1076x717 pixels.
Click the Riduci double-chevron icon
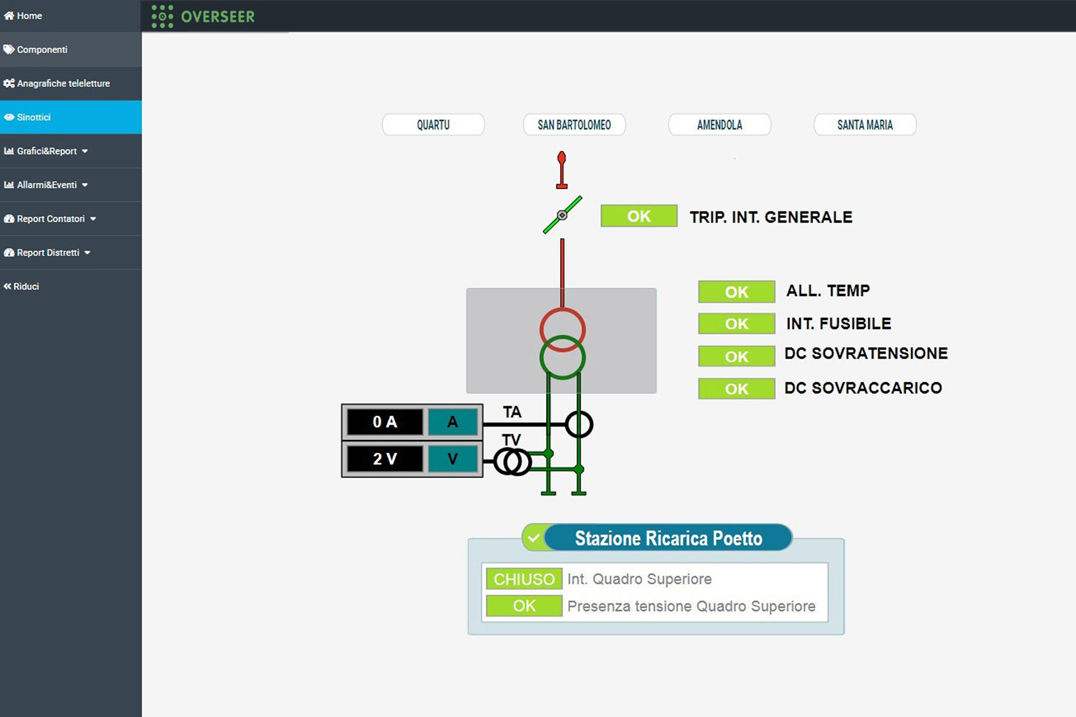(7, 287)
